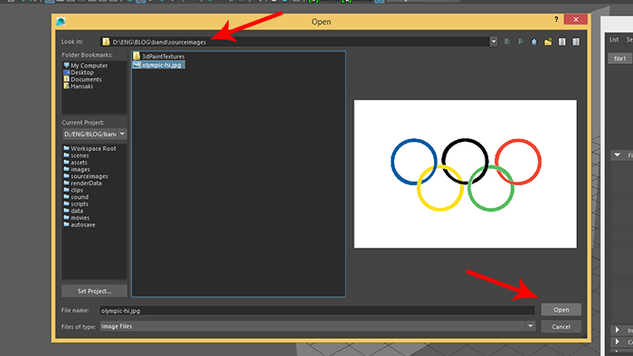Go up to the parent directory

pyautogui.click(x=534, y=42)
